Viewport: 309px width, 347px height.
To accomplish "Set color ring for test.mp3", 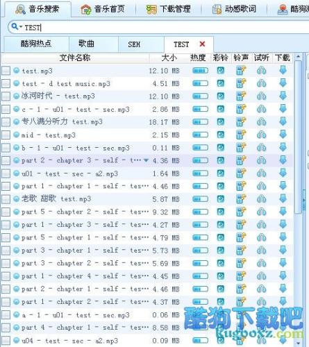I will 220,70.
